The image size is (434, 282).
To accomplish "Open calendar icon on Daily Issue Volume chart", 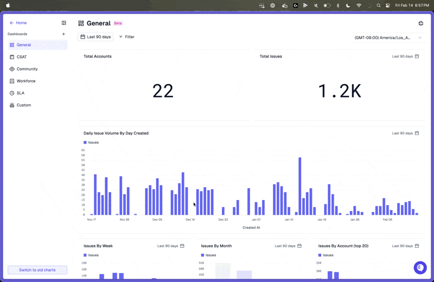I will tap(417, 133).
